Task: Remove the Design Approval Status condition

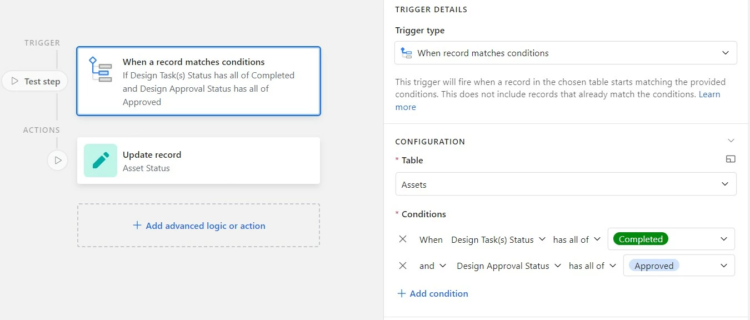Action: (x=403, y=266)
